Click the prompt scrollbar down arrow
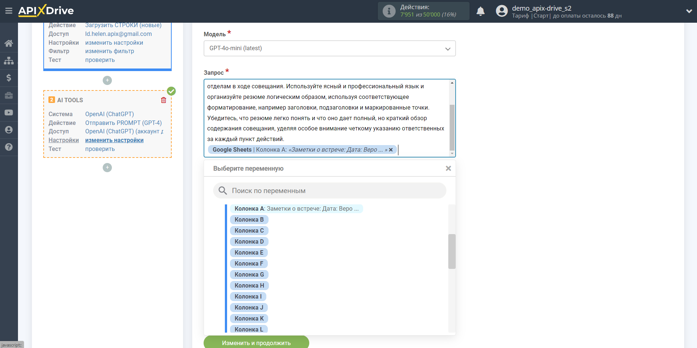The width and height of the screenshot is (697, 348). [452, 154]
